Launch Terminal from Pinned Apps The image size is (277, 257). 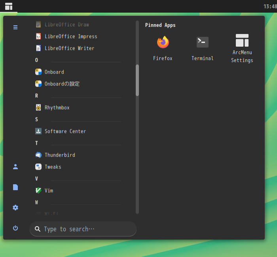(203, 48)
